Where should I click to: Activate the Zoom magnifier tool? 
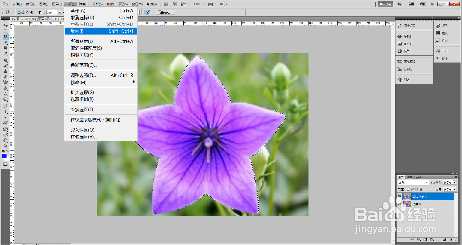[x=5, y=145]
